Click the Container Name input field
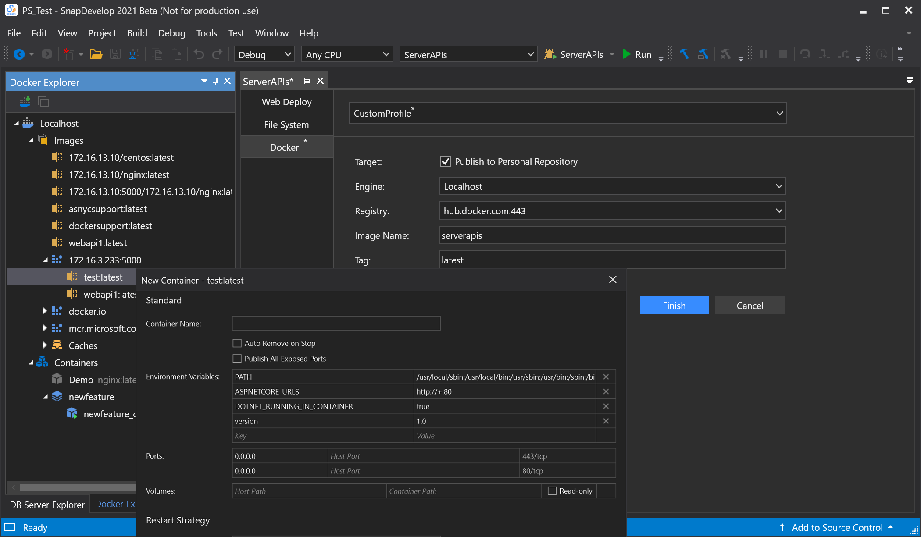Image resolution: width=921 pixels, height=537 pixels. 336,324
